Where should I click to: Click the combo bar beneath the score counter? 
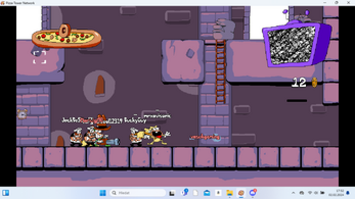tap(297, 100)
